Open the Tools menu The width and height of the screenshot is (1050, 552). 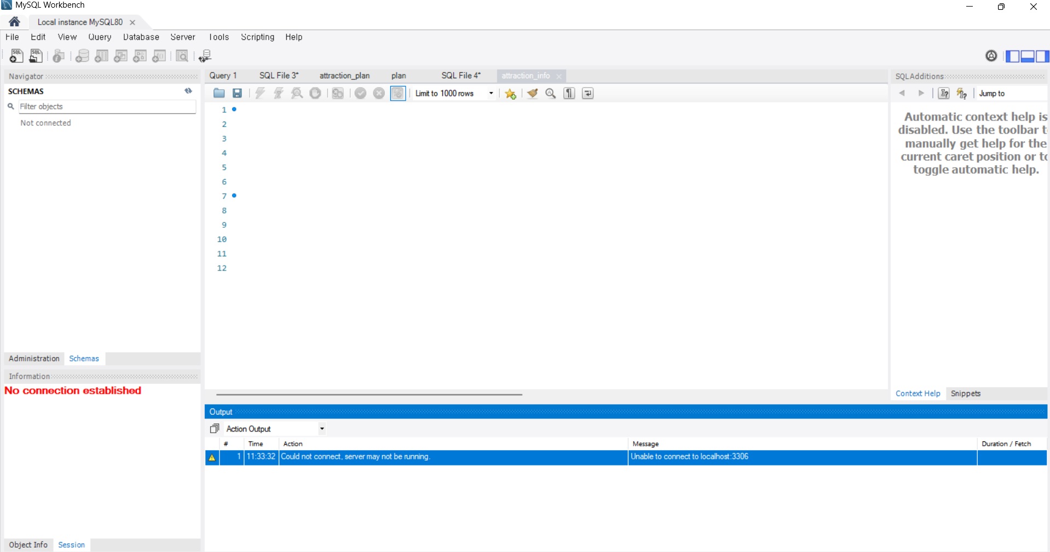coord(219,37)
